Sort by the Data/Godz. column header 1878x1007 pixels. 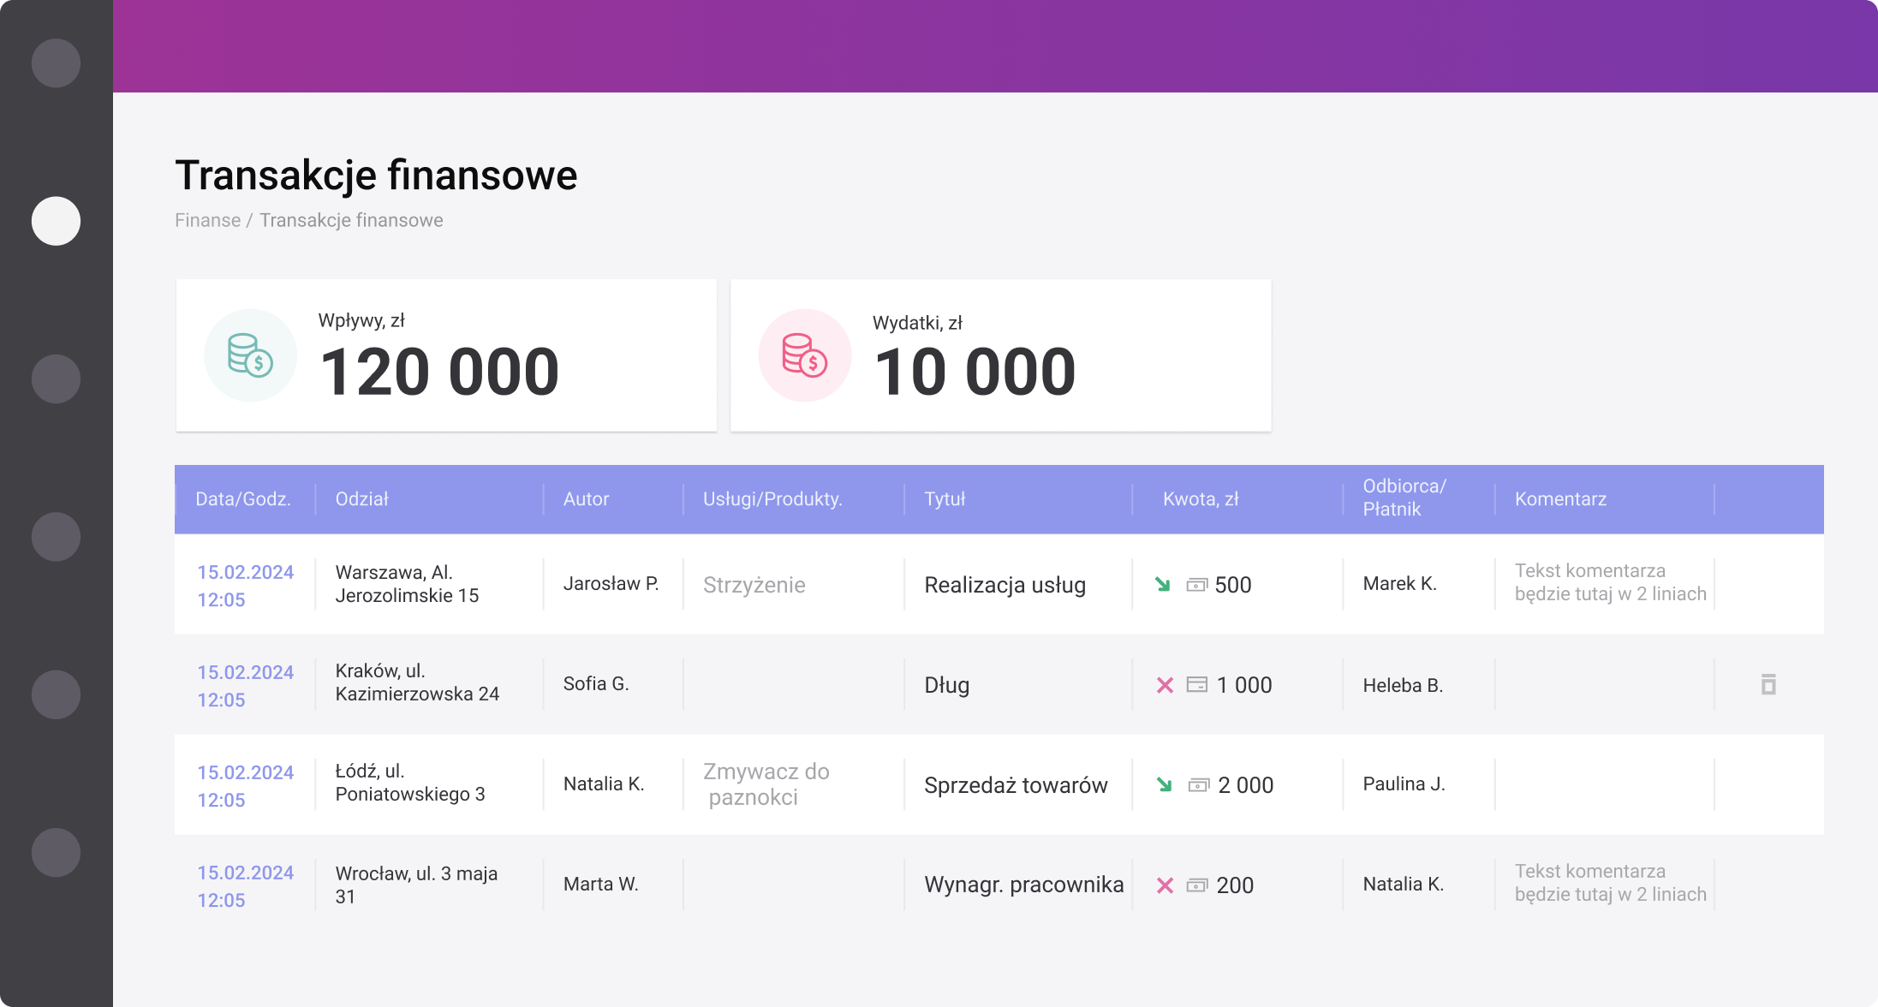(x=243, y=499)
